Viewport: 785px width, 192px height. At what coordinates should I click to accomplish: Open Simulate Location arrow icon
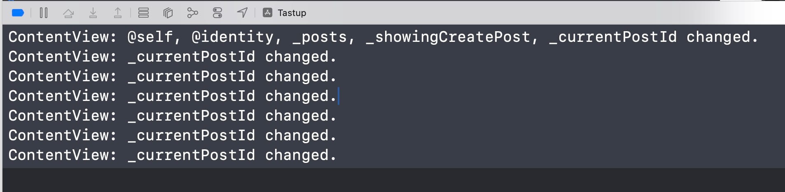(243, 13)
